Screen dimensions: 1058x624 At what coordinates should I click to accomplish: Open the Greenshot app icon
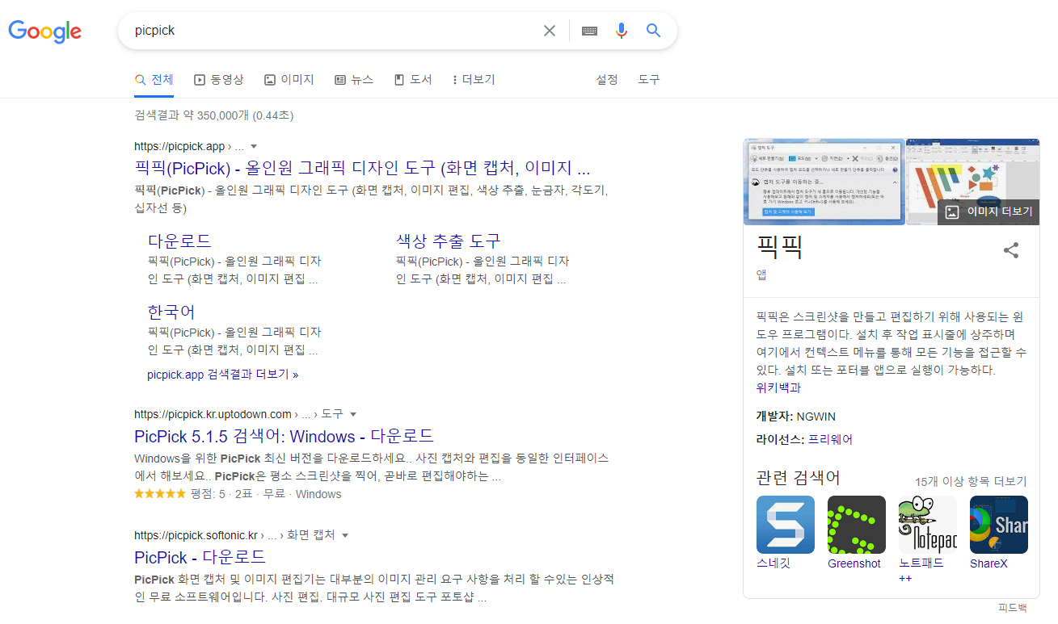(857, 525)
